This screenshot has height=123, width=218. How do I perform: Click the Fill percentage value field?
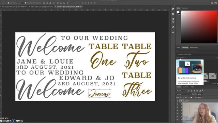(199, 97)
